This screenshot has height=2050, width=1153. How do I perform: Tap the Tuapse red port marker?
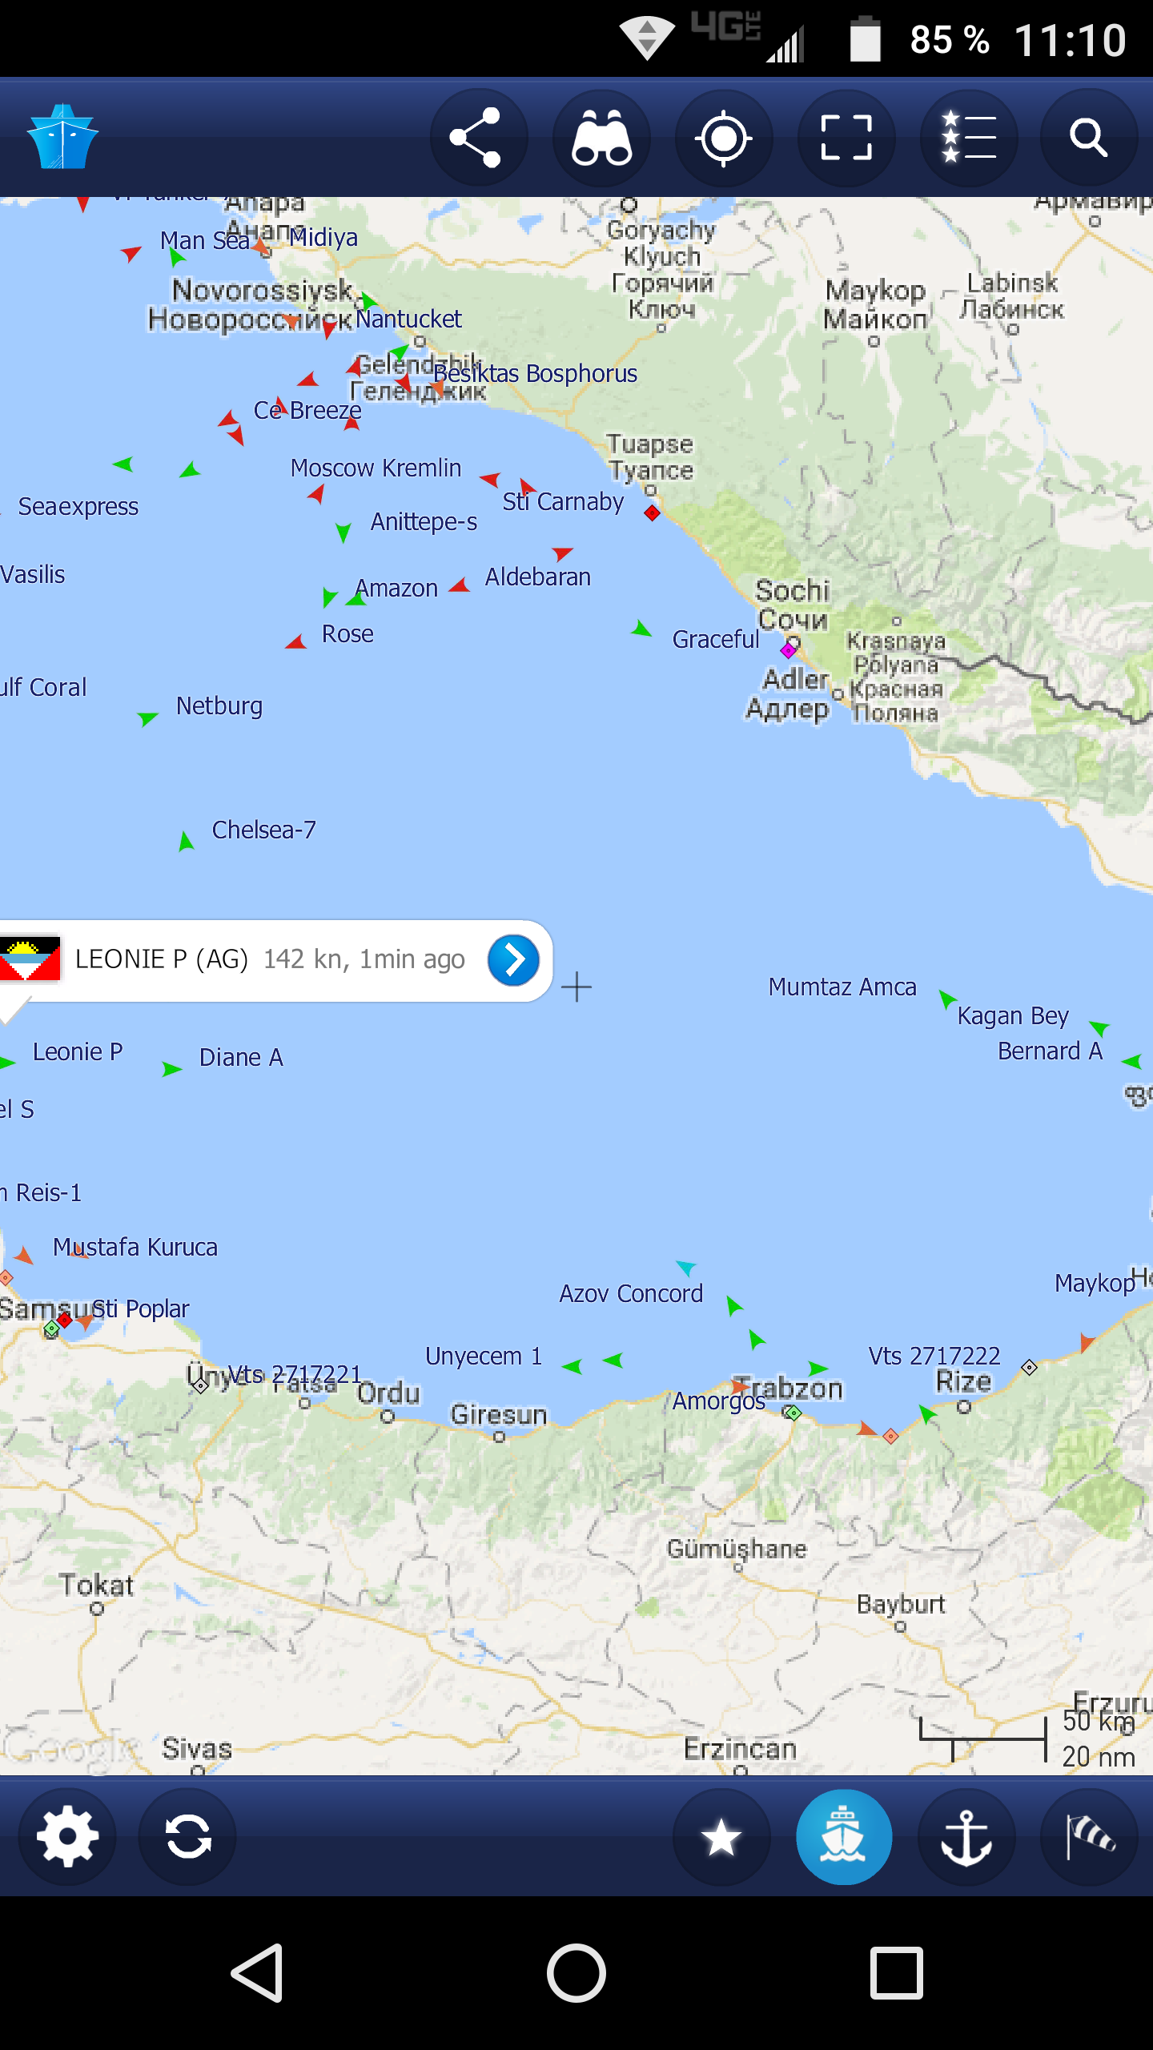coord(653,512)
